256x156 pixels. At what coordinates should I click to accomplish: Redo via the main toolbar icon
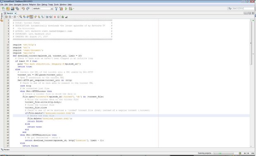28,9
